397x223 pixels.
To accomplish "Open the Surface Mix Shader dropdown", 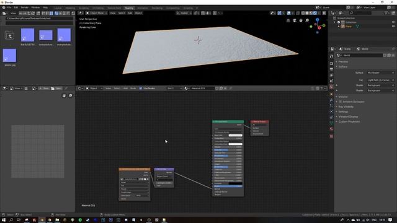I will 380,73.
